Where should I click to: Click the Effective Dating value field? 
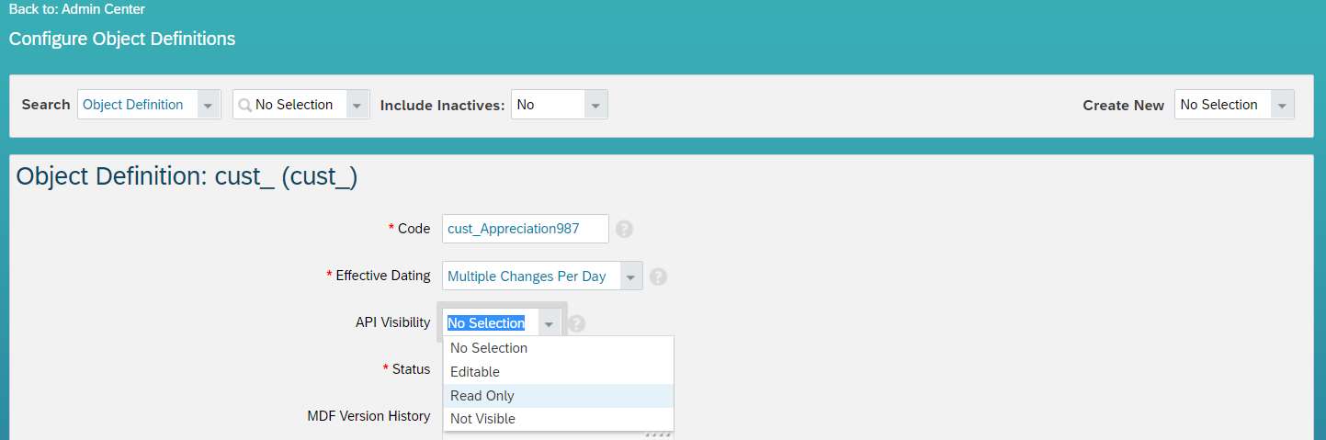click(x=530, y=276)
